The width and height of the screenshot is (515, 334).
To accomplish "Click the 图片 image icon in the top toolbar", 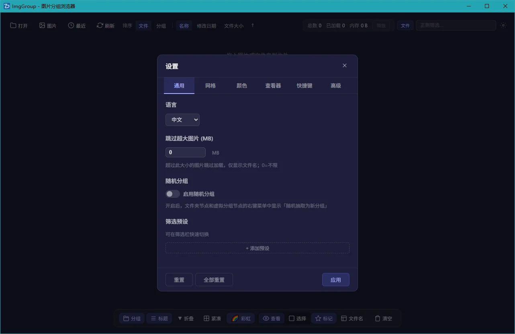I will click(42, 26).
